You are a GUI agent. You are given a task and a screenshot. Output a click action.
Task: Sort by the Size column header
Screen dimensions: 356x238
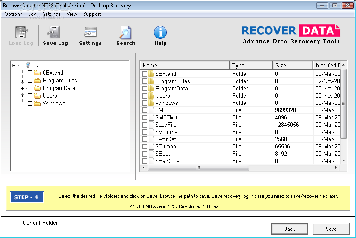[293, 65]
